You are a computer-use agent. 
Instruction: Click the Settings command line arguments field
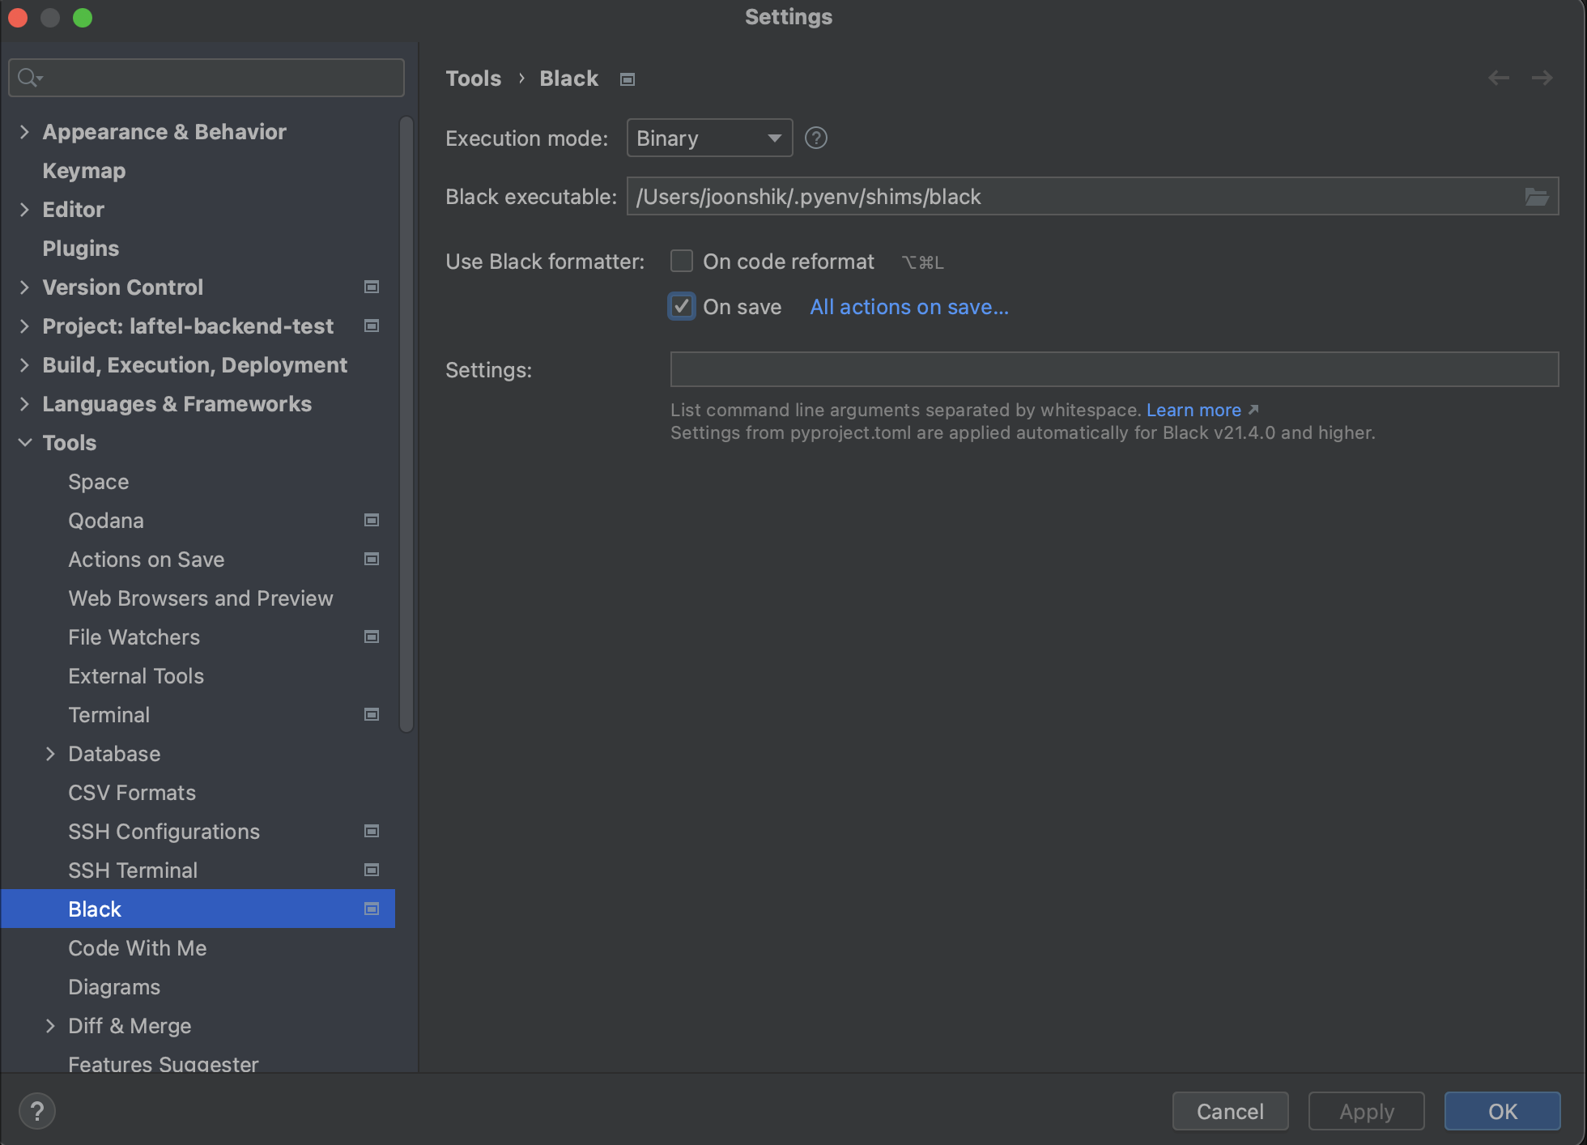click(1113, 369)
